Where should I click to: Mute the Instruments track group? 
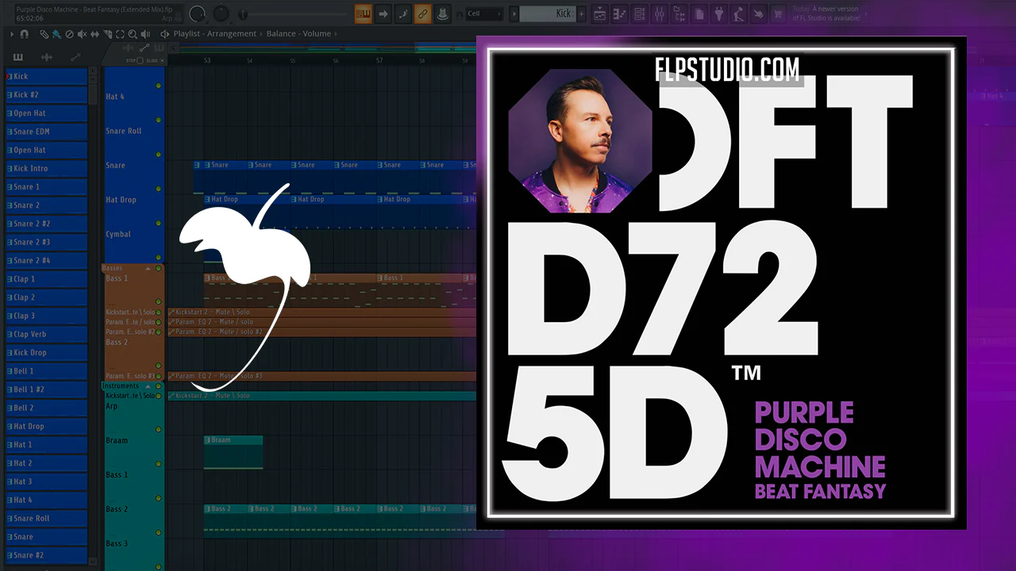point(159,386)
